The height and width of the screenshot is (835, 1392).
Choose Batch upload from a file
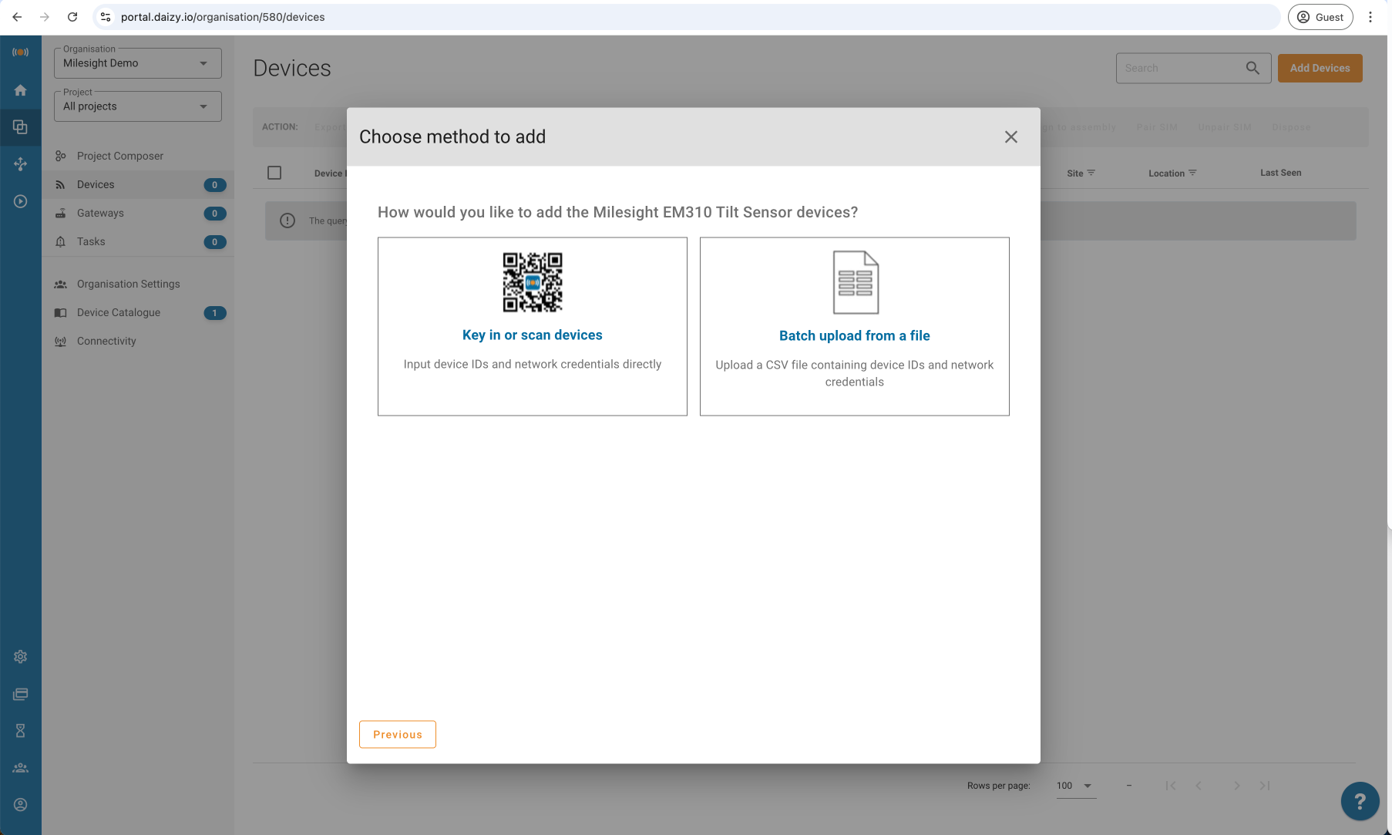855,326
